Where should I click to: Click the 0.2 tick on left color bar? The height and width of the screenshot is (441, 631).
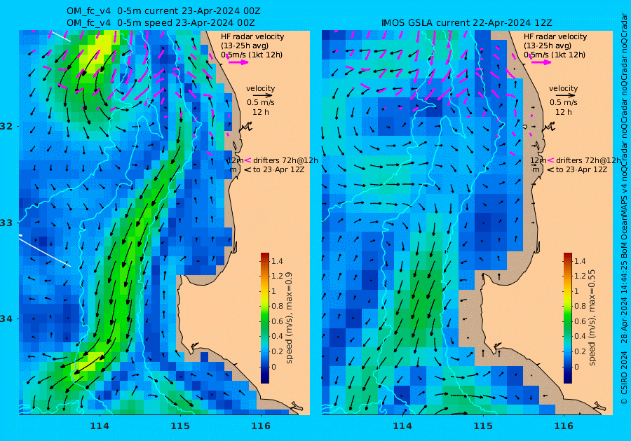coord(277,351)
